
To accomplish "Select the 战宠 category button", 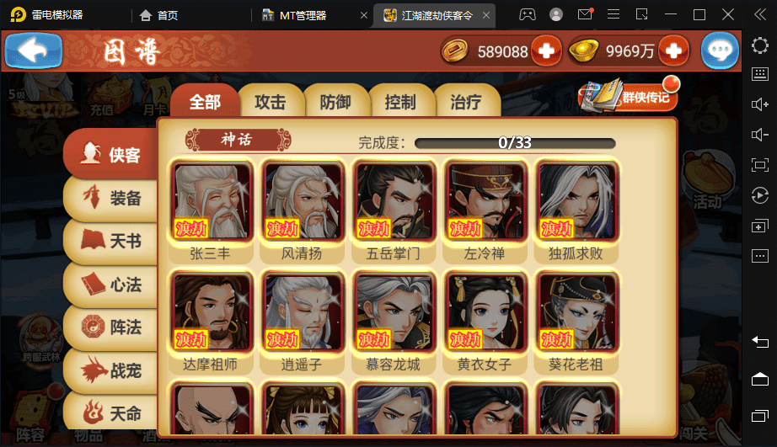I will click(111, 370).
